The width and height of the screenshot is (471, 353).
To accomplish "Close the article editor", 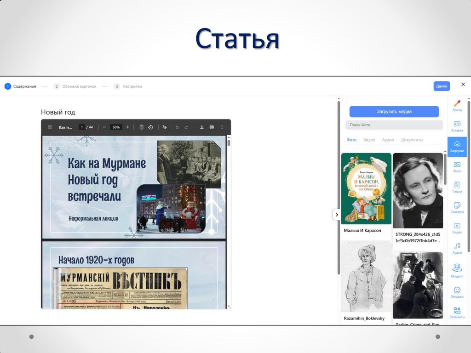I will (x=463, y=85).
